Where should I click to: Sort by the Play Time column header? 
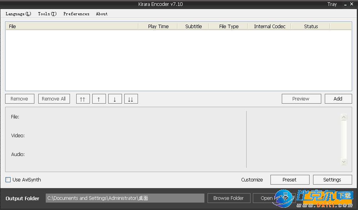(158, 26)
